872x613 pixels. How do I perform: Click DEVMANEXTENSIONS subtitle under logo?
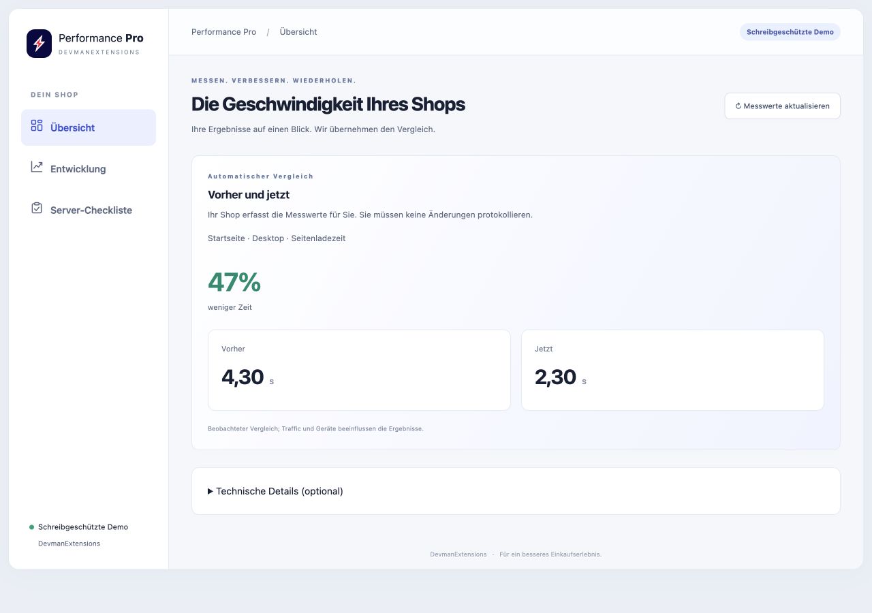pos(99,52)
